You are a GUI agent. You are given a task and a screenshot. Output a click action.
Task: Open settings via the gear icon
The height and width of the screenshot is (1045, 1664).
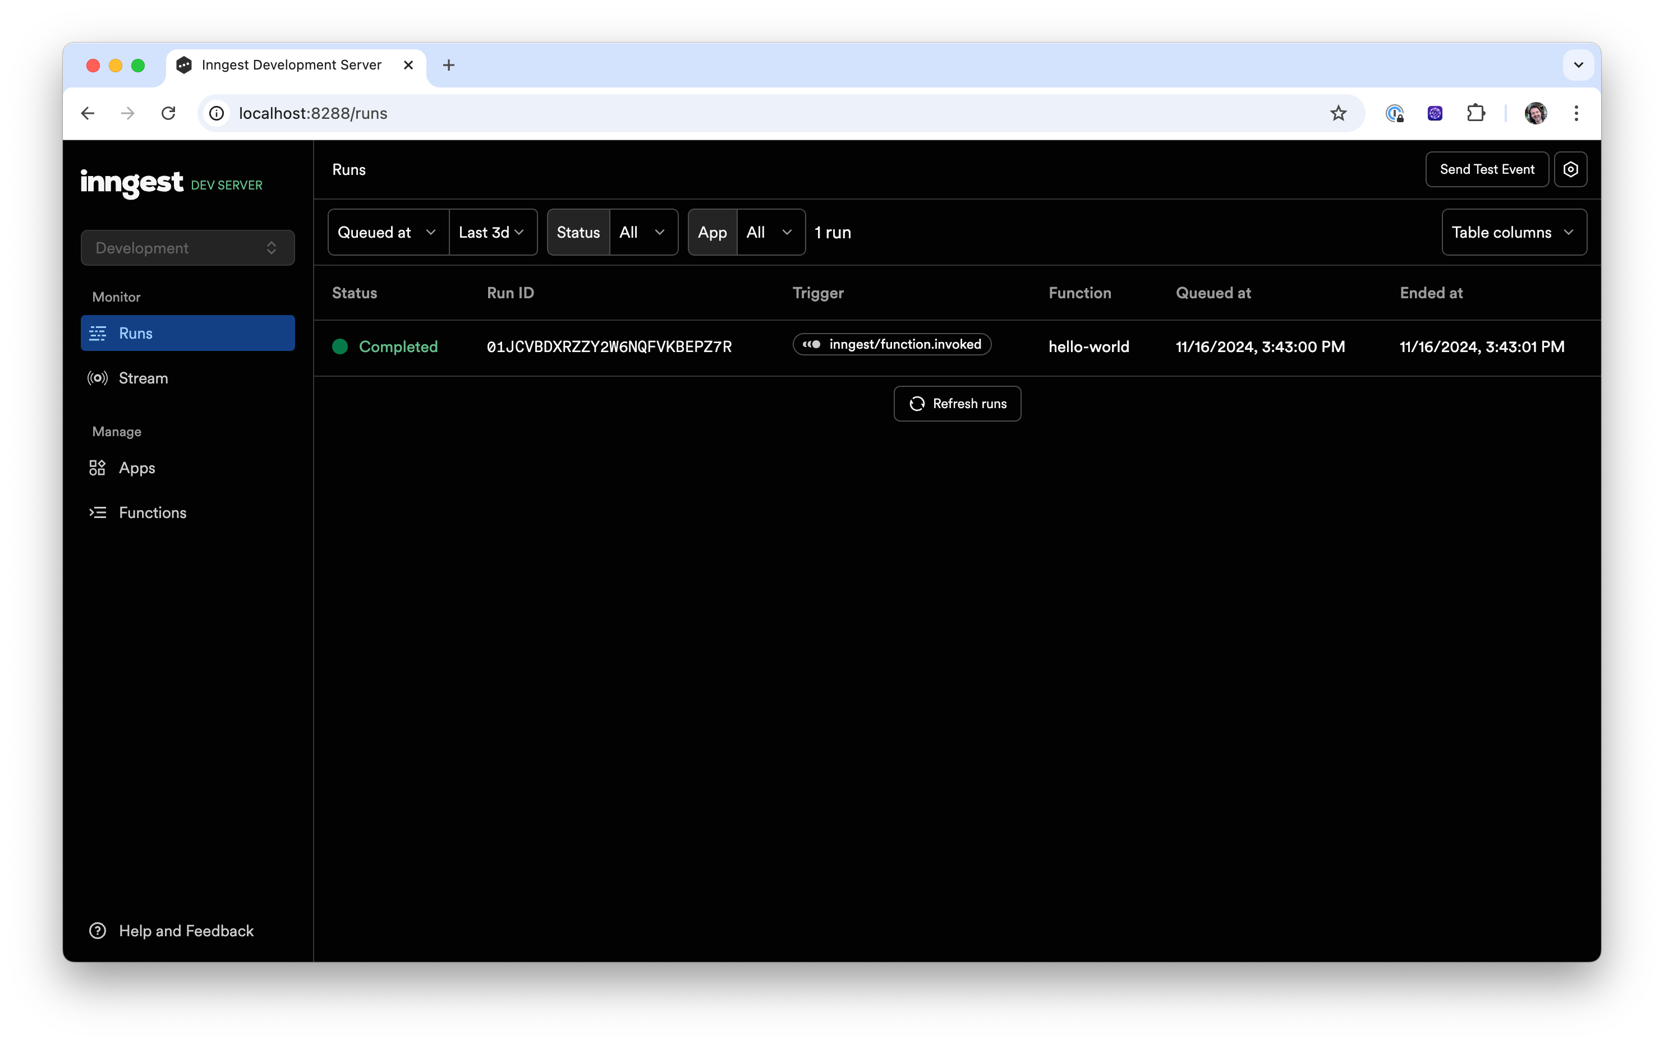tap(1571, 169)
